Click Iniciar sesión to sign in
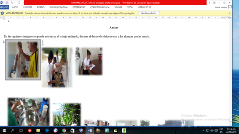Screen dimensions: 239x134 point(221,7)
